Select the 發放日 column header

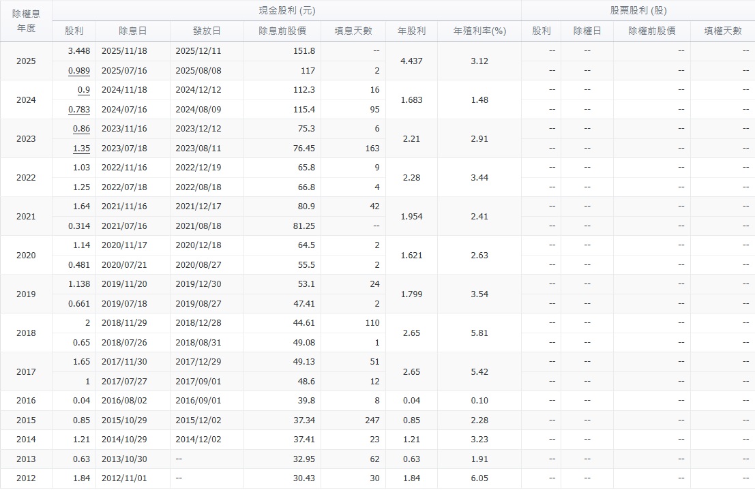(207, 31)
